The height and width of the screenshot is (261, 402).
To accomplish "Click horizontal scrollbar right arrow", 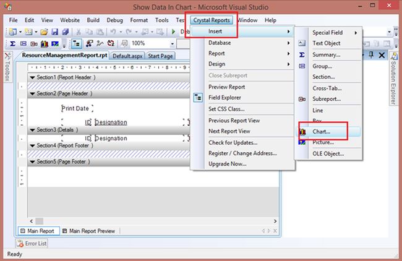I will pos(275,221).
